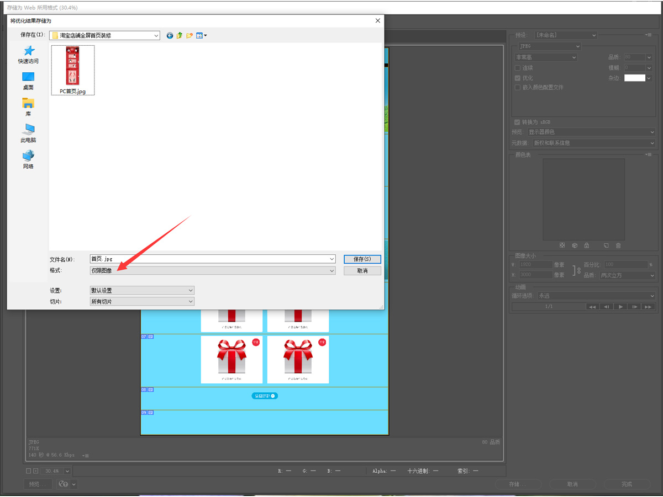
Task: Open the view menu icon in dialog
Action: pyautogui.click(x=201, y=35)
